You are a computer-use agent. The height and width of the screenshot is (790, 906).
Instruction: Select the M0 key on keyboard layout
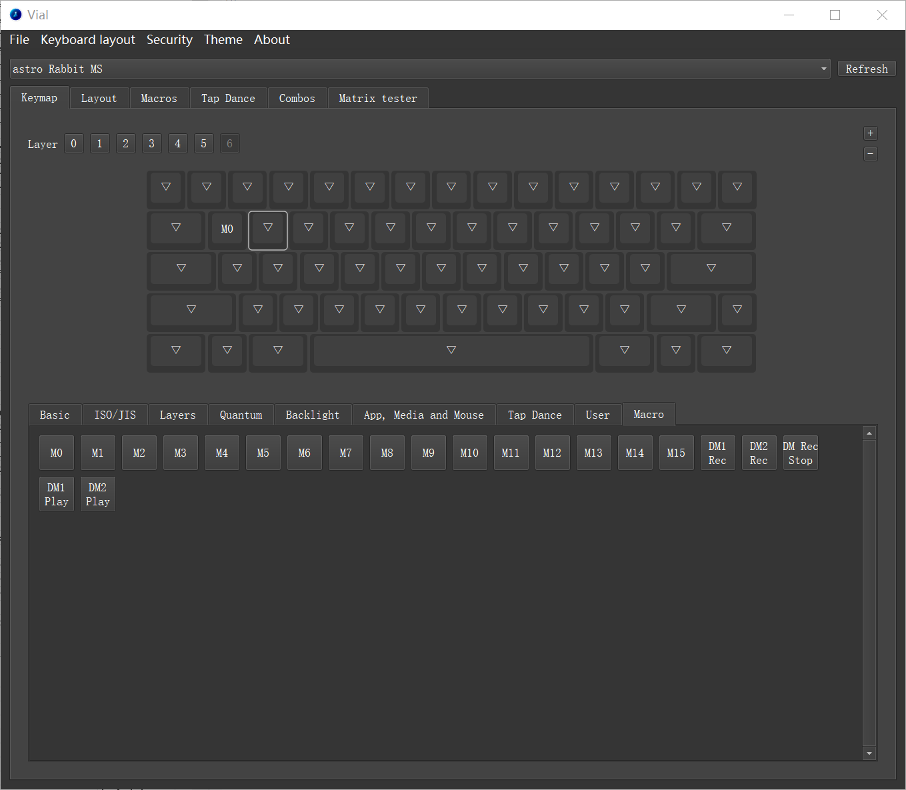(227, 229)
